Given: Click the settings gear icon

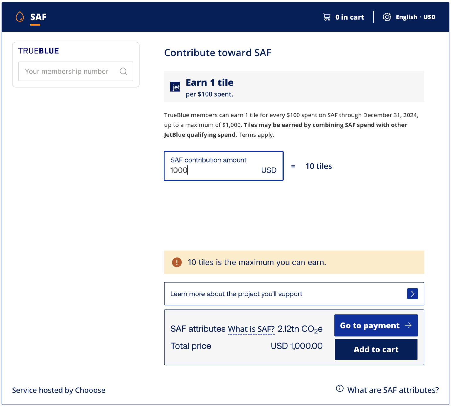Looking at the screenshot, I should click(x=387, y=17).
